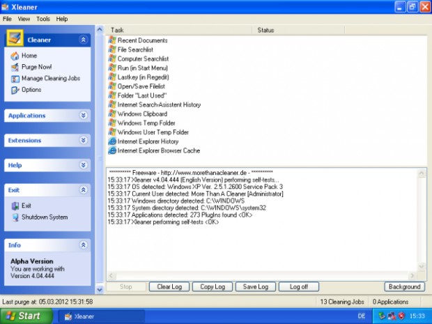Click the Options icon in sidebar
Screen dimensions: 432x324
tap(15, 90)
